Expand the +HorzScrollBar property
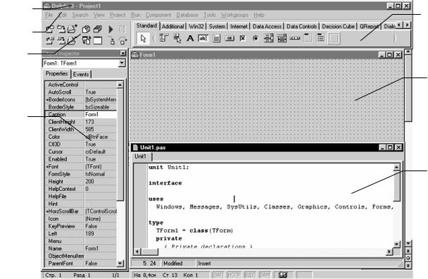This screenshot has width=428, height=279. 47,211
